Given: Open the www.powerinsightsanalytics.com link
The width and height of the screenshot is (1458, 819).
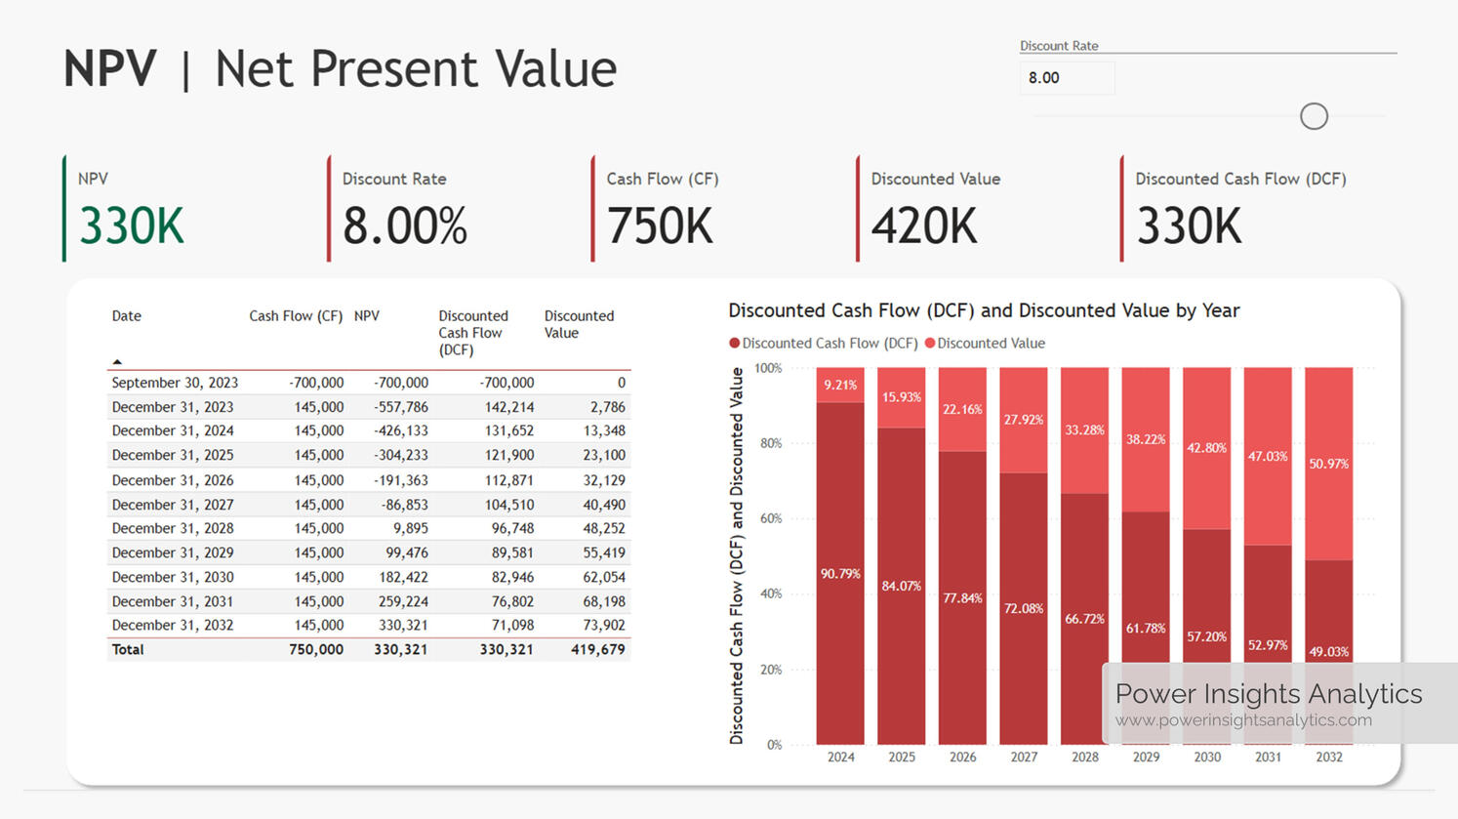Looking at the screenshot, I should (x=1243, y=720).
